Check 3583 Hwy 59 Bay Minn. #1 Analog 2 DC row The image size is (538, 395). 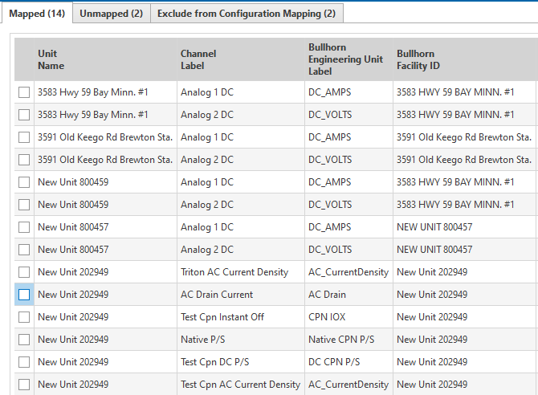[x=24, y=115]
